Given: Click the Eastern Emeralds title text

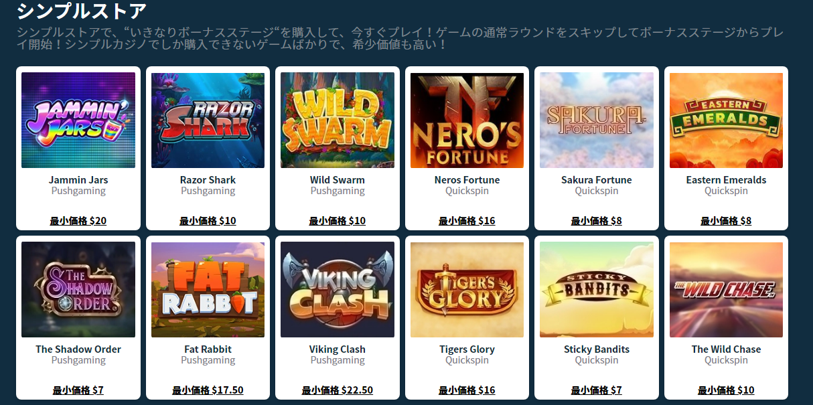Looking at the screenshot, I should tap(726, 180).
